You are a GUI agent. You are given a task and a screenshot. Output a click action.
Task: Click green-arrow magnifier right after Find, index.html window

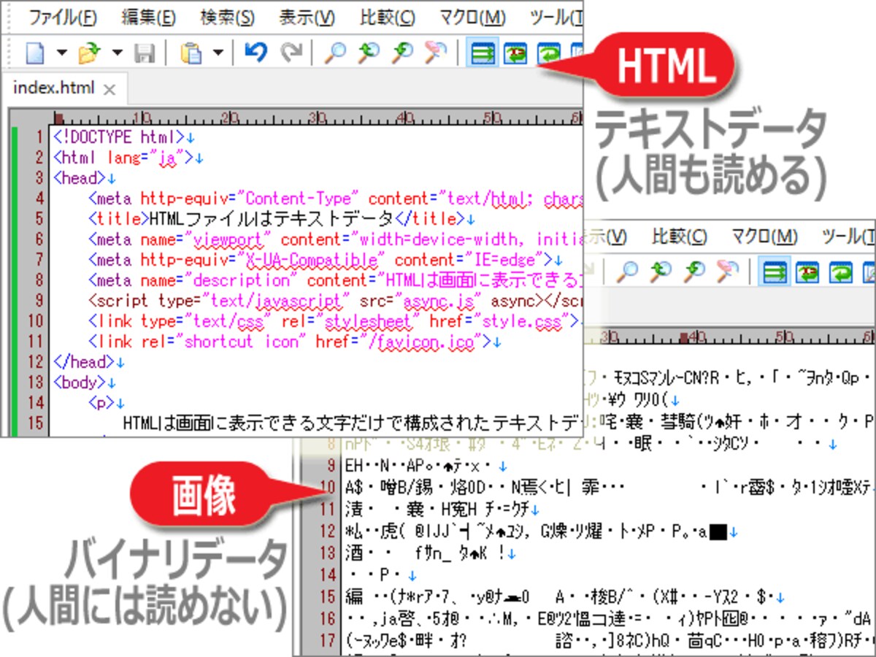coord(369,53)
